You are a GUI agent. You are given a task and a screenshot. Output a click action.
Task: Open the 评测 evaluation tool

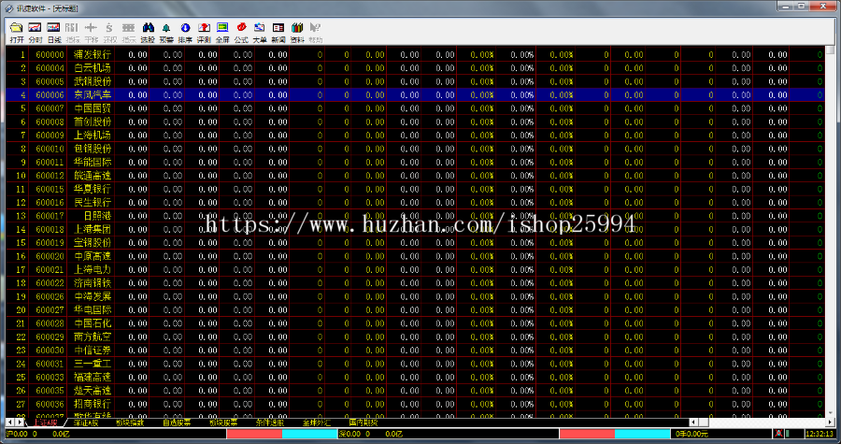pyautogui.click(x=204, y=33)
